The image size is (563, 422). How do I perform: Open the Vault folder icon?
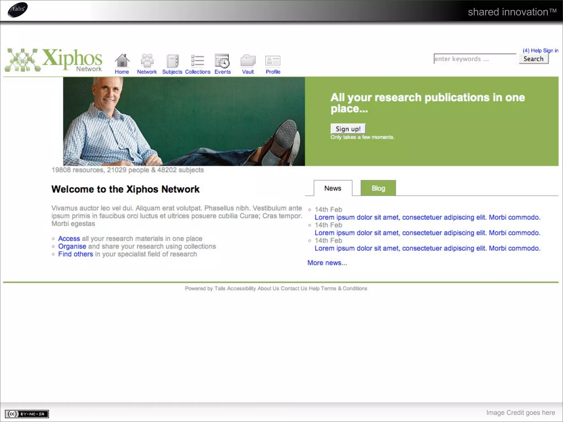(x=248, y=60)
